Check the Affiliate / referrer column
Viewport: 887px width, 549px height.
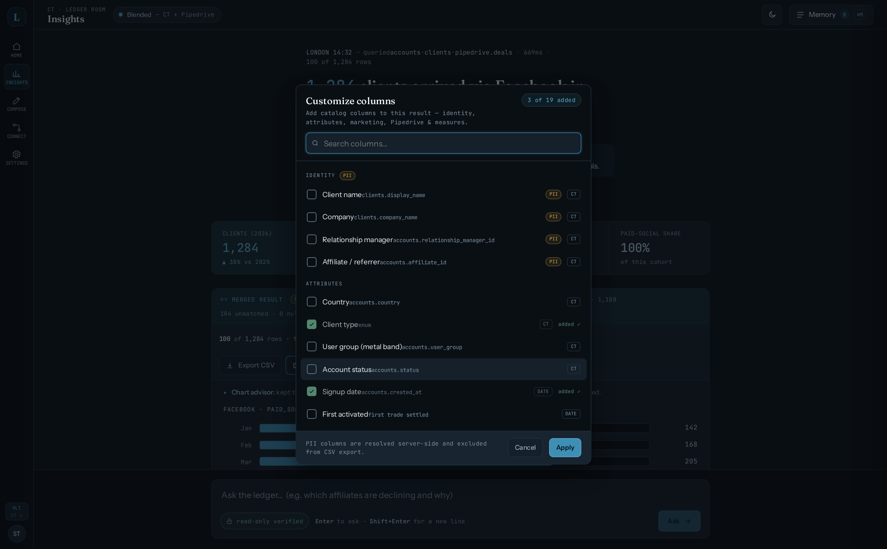(312, 262)
